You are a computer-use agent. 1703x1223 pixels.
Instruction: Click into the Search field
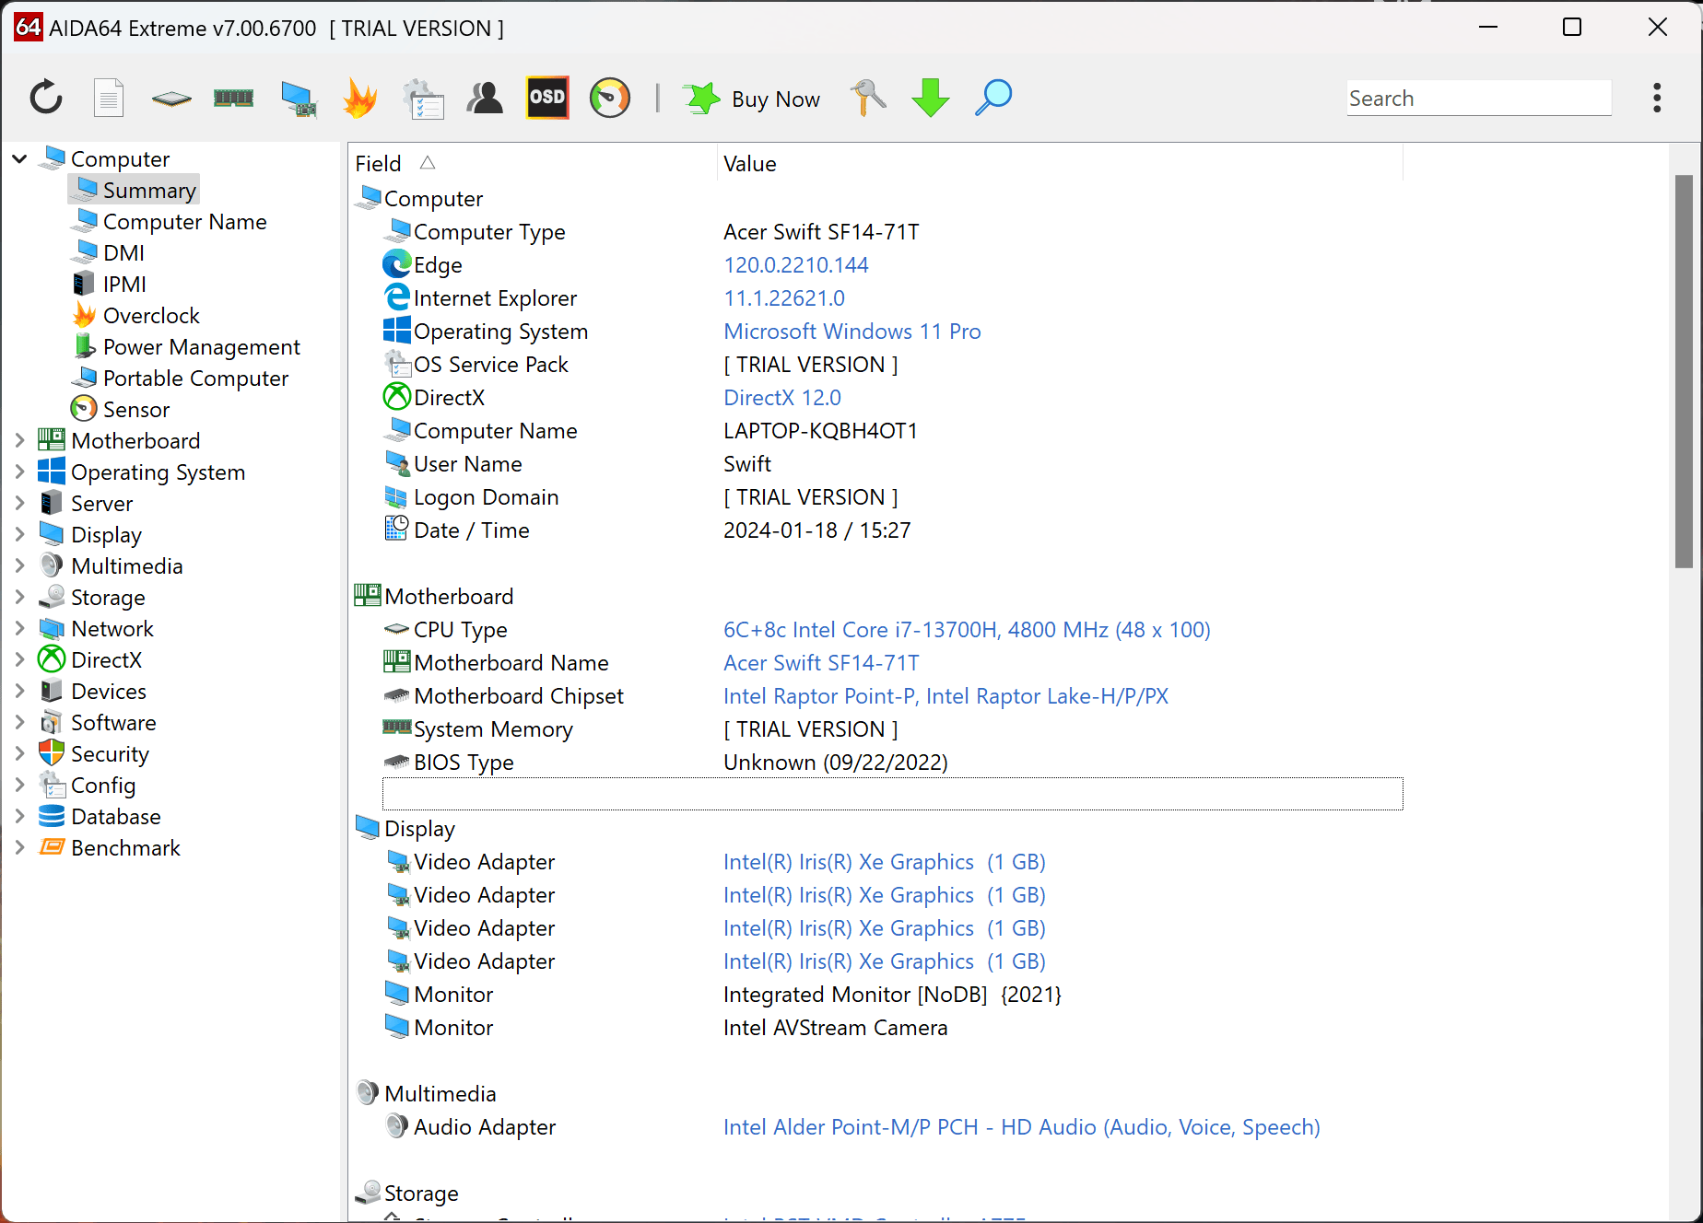click(1479, 98)
